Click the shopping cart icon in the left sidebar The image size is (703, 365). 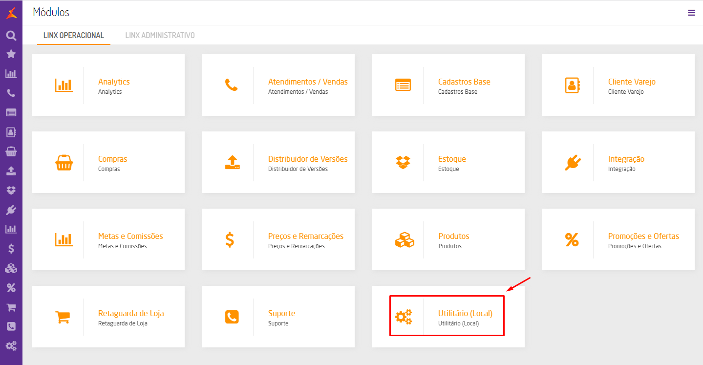click(x=11, y=307)
